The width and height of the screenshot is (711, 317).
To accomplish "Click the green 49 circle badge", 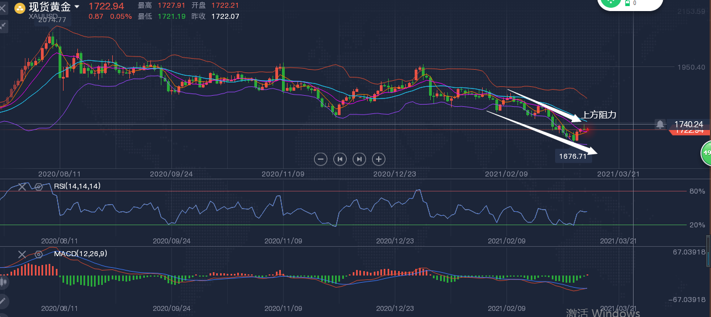I will tap(706, 153).
